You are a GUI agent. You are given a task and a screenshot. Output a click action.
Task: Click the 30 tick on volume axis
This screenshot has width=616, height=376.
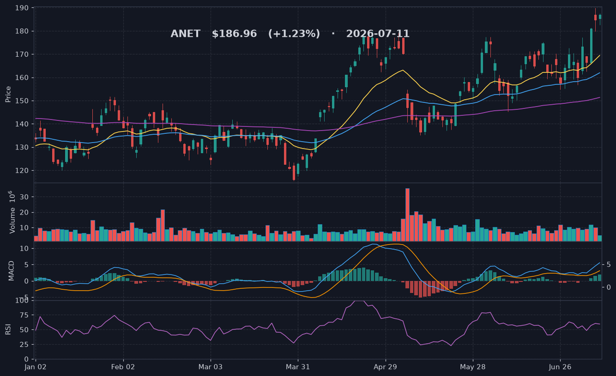click(x=24, y=197)
